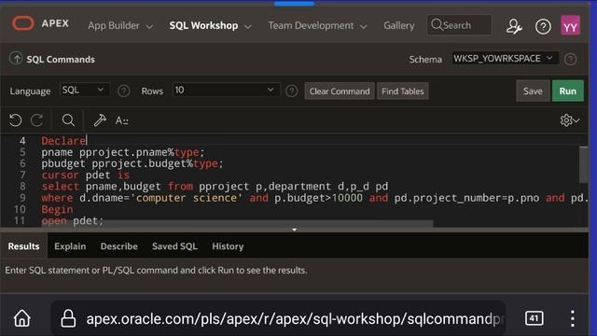597x336 pixels.
Task: Redo the editor change
Action: pyautogui.click(x=37, y=120)
